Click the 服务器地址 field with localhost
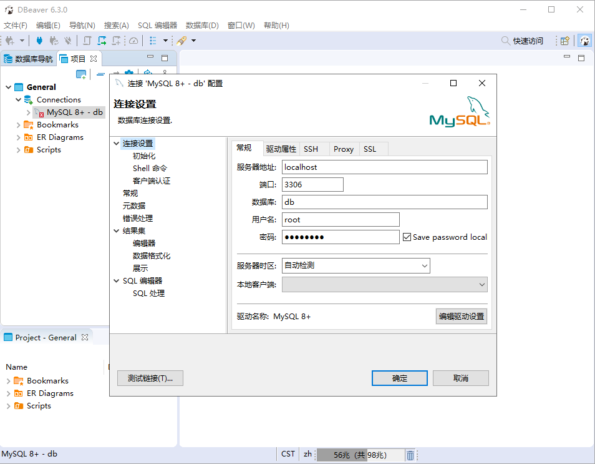The width and height of the screenshot is (595, 464). pyautogui.click(x=384, y=167)
